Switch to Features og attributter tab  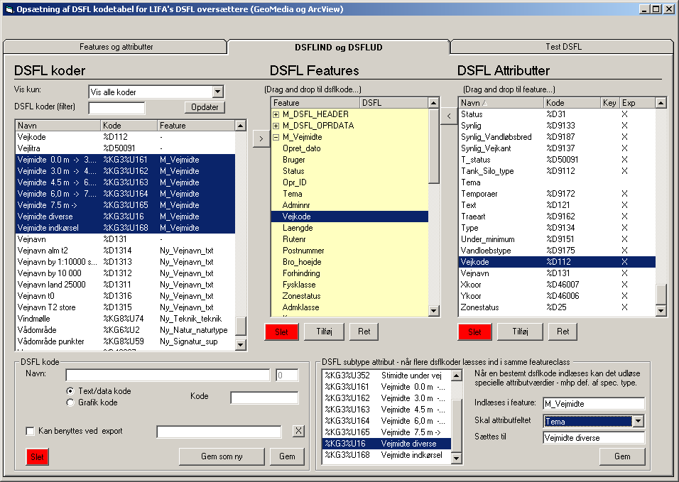[x=116, y=47]
